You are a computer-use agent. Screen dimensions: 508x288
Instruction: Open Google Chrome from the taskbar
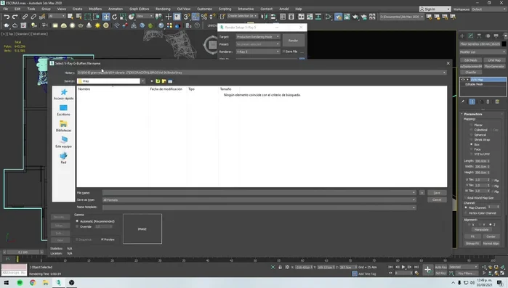click(33, 282)
